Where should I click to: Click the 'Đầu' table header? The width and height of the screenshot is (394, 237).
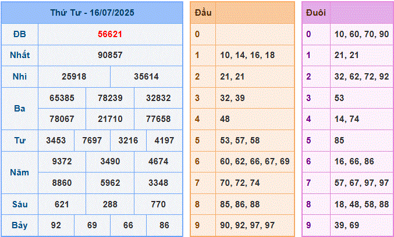(203, 13)
